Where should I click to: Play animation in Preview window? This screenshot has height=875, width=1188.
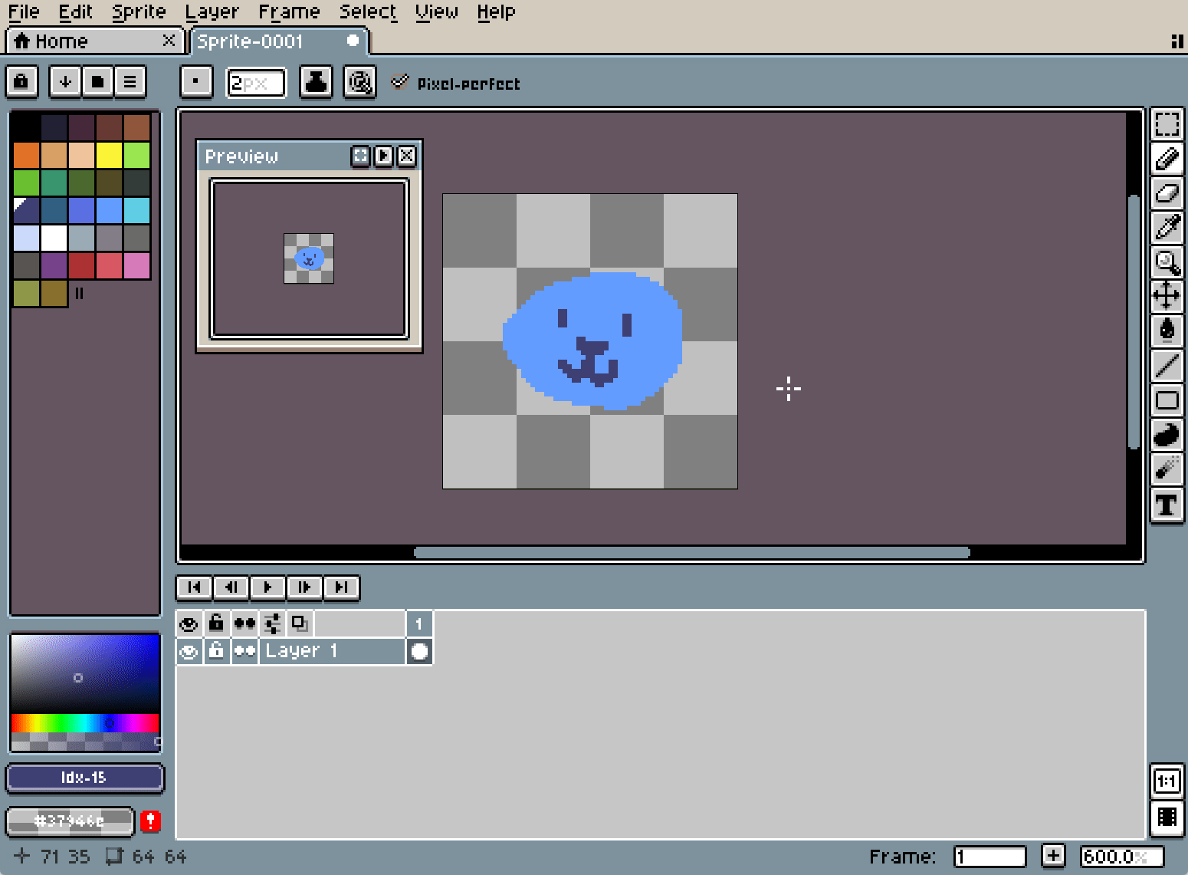coord(383,156)
